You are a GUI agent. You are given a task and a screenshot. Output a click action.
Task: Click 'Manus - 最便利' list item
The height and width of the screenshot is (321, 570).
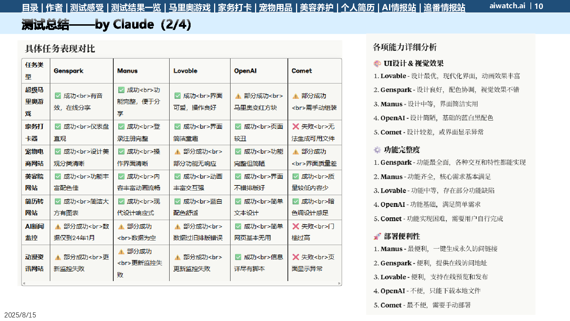point(435,249)
